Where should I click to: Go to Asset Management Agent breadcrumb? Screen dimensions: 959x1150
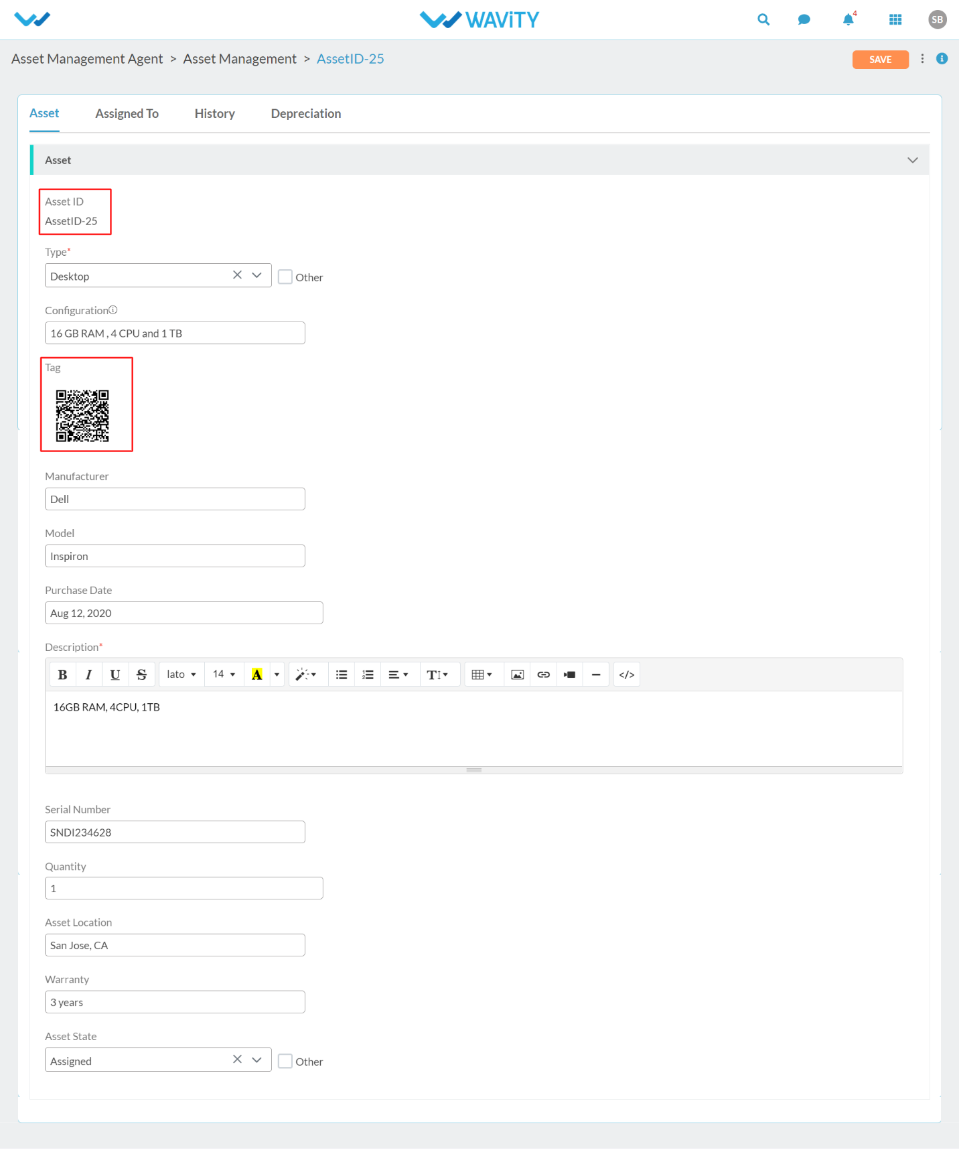[x=87, y=59]
